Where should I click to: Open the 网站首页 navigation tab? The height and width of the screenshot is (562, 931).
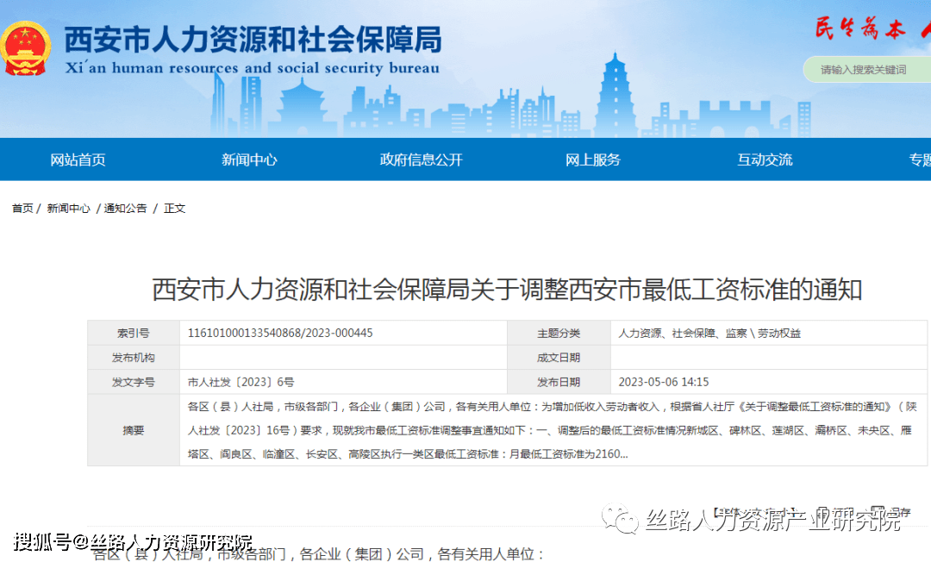click(78, 159)
